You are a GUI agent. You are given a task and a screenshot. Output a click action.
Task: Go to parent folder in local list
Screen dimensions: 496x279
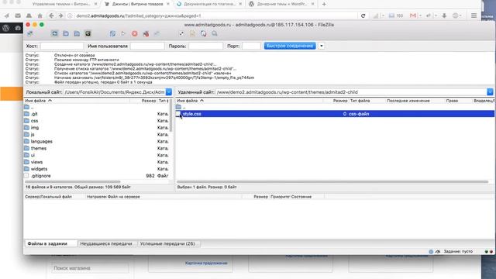point(96,107)
